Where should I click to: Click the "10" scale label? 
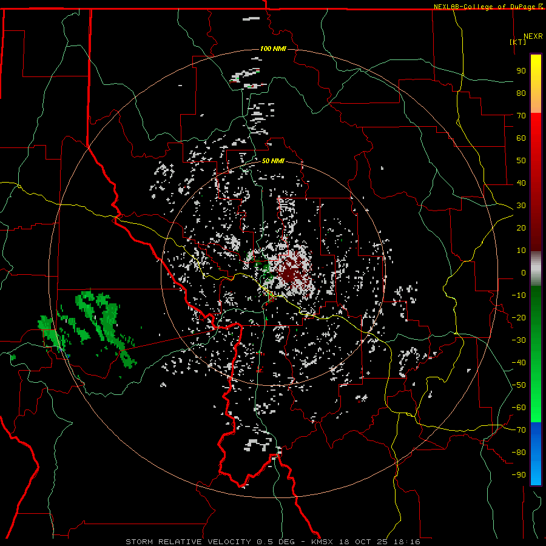[521, 251]
